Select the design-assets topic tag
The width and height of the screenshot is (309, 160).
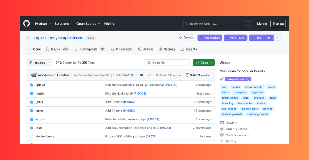(x=254, y=87)
